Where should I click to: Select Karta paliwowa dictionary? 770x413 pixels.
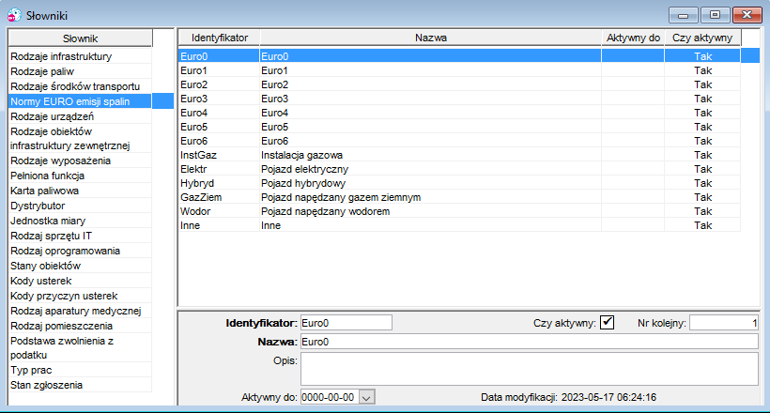[80, 191]
